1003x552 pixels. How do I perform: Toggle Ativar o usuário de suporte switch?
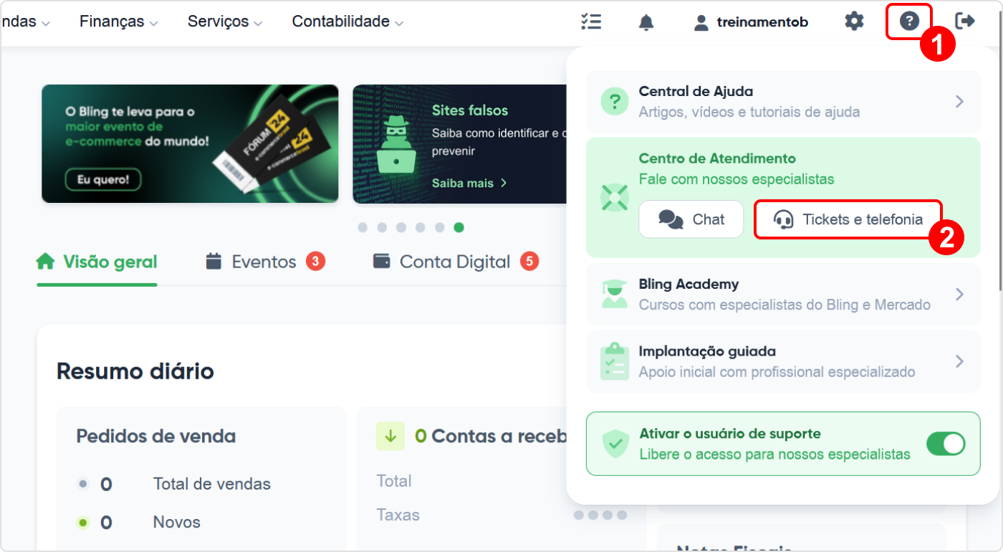tap(946, 444)
